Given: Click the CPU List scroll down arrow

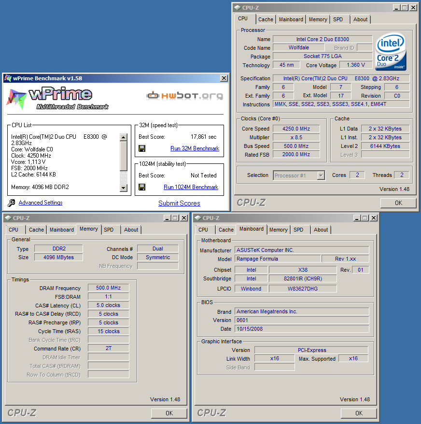Looking at the screenshot, I should tap(124, 188).
